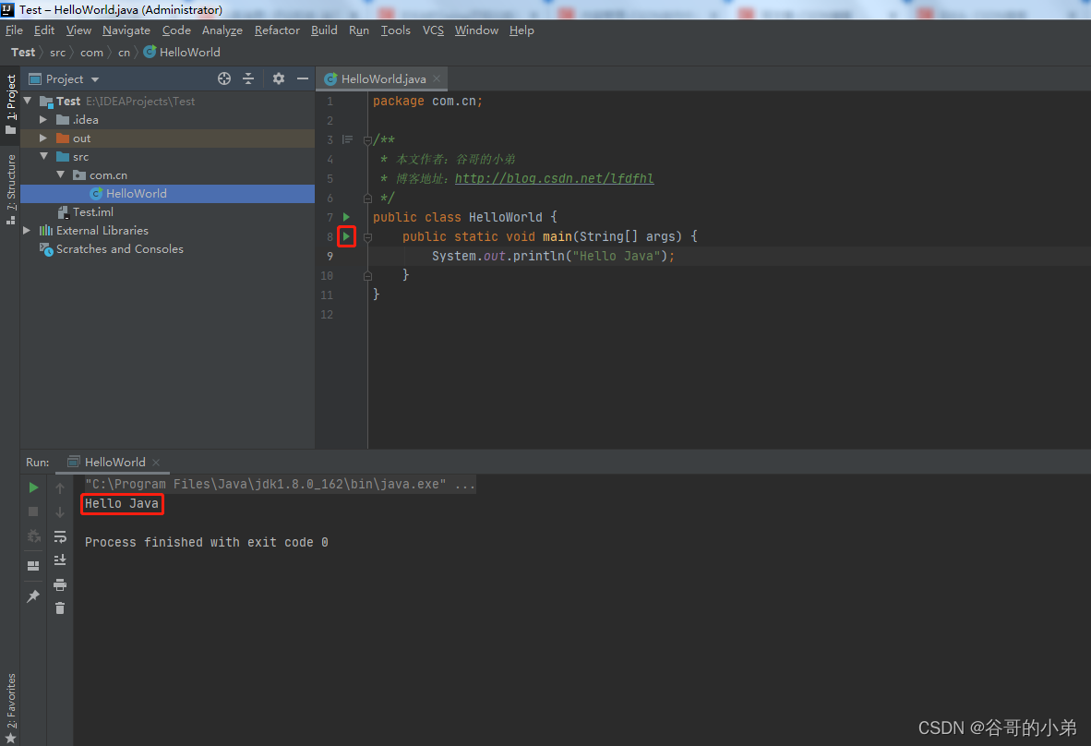This screenshot has width=1091, height=746.
Task: Open the blog.csdn.net link in comment
Action: coord(555,178)
